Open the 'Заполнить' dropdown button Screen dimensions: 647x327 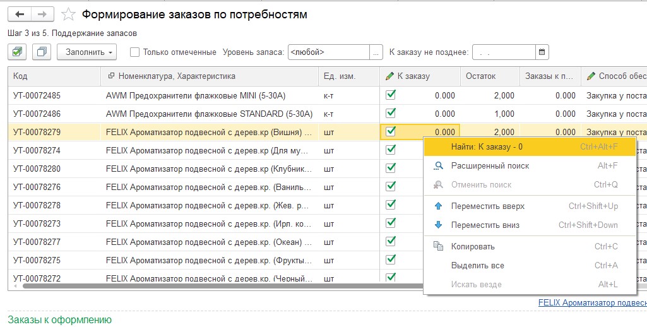pos(86,52)
